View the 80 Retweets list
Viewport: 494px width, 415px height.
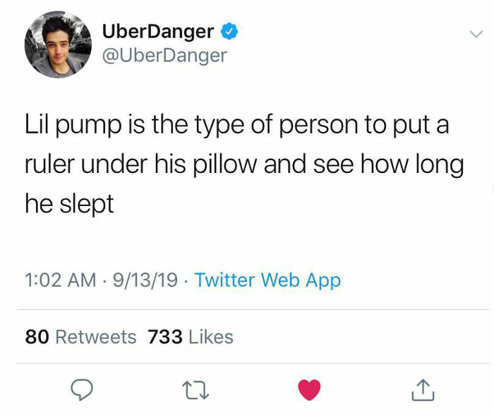coord(80,337)
